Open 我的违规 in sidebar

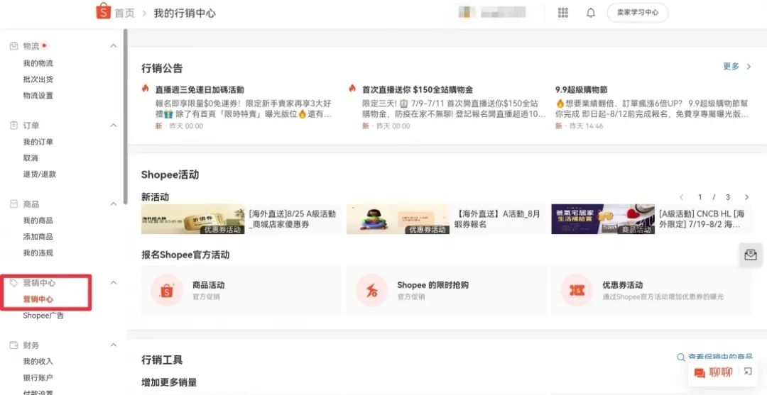38,253
